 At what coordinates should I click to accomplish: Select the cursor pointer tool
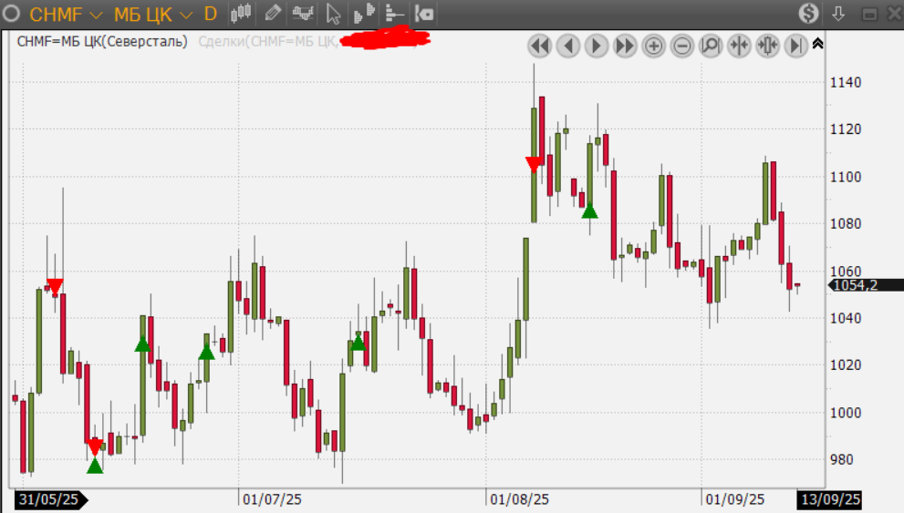[333, 14]
